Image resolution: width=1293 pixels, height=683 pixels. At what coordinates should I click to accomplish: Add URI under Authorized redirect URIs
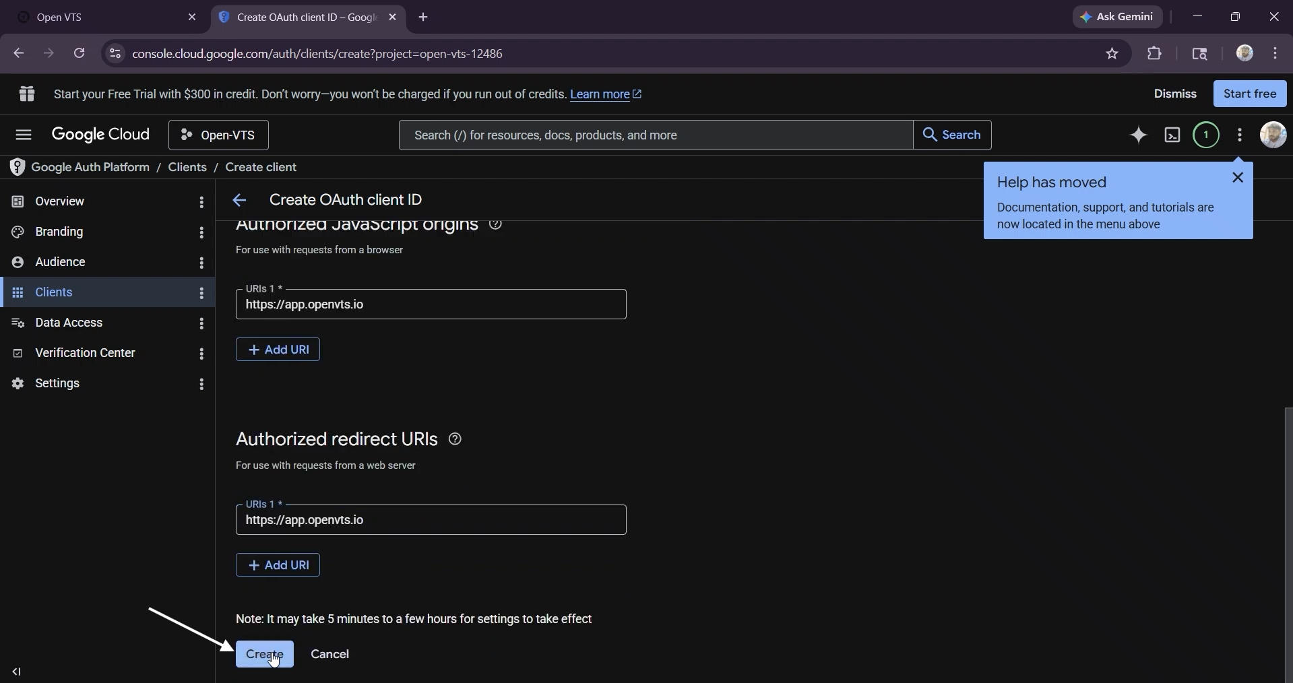tap(278, 565)
